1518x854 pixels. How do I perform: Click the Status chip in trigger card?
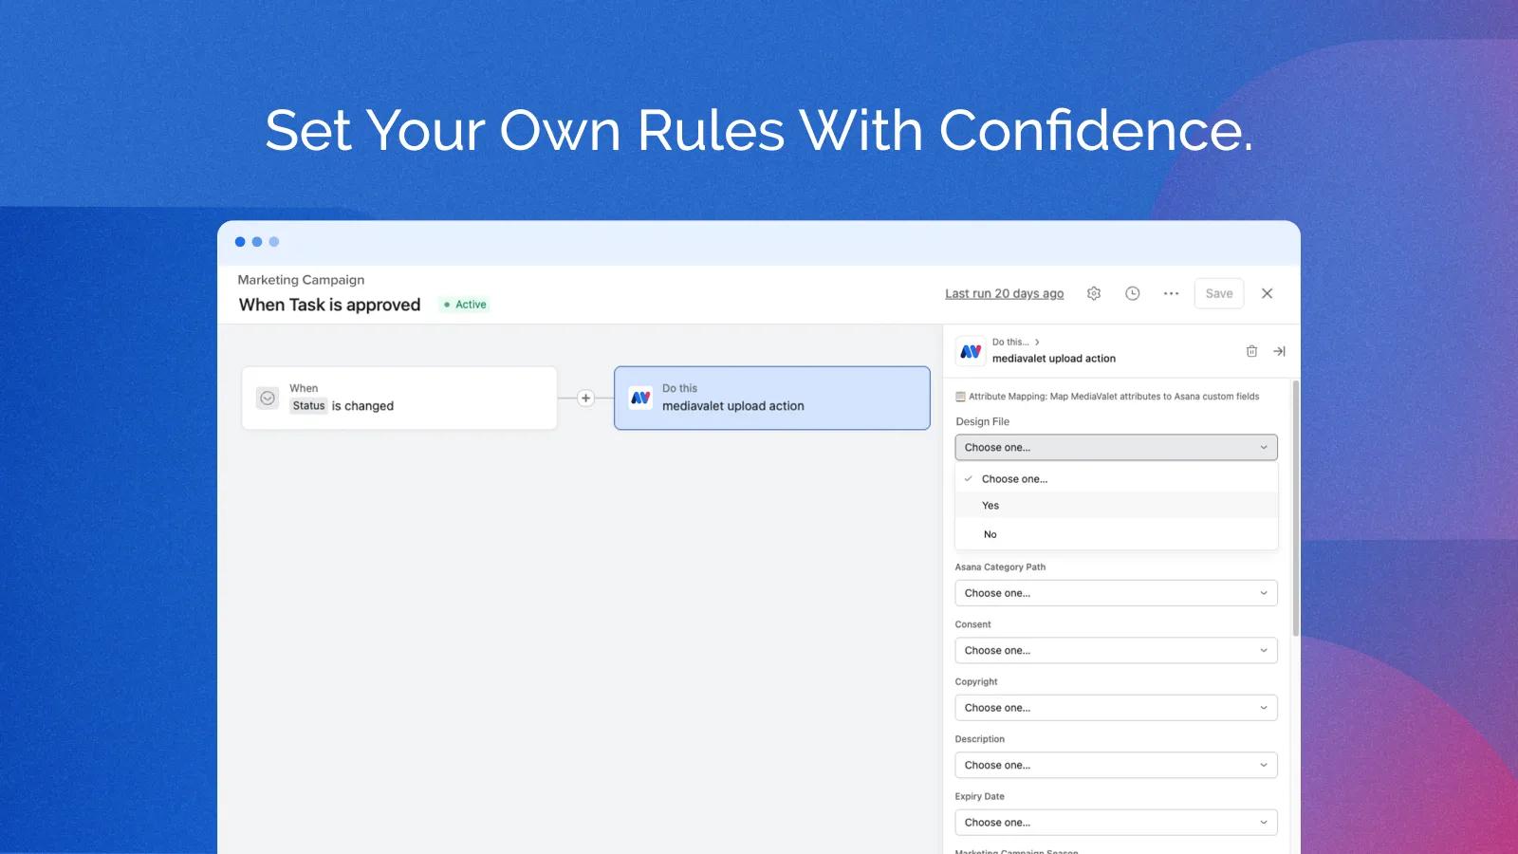308,406
